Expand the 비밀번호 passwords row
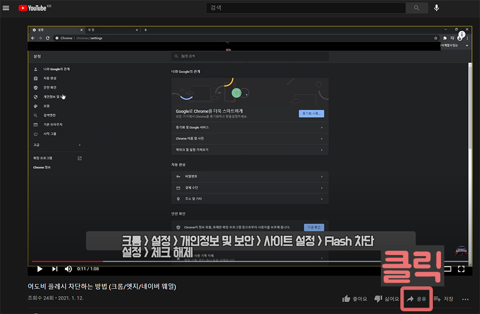Screen dimensions: 480x314 [x=250, y=176]
